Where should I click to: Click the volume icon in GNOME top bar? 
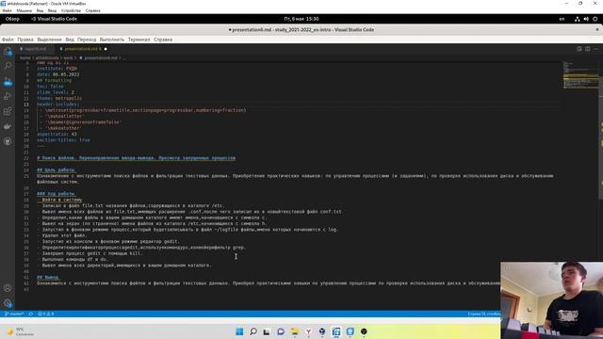click(586, 19)
